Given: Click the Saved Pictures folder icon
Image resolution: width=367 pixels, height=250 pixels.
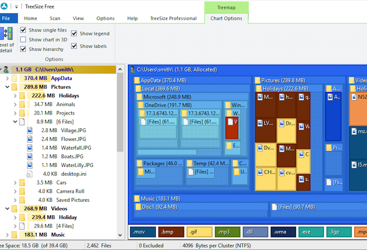Looking at the screenshot, I should coord(22,200).
